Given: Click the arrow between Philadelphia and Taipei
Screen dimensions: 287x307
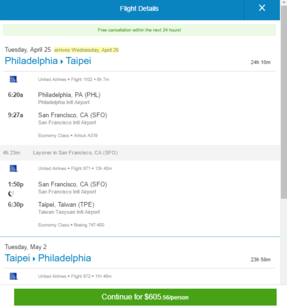Looking at the screenshot, I should pyautogui.click(x=62, y=61).
